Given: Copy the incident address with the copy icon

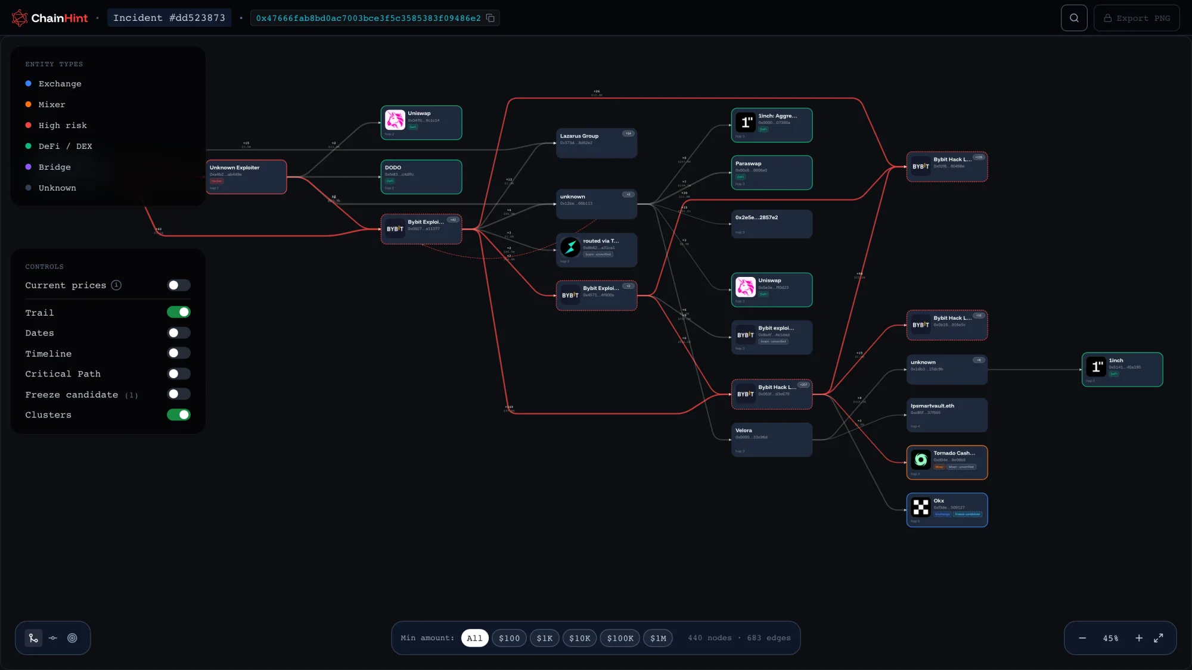Looking at the screenshot, I should pyautogui.click(x=491, y=18).
